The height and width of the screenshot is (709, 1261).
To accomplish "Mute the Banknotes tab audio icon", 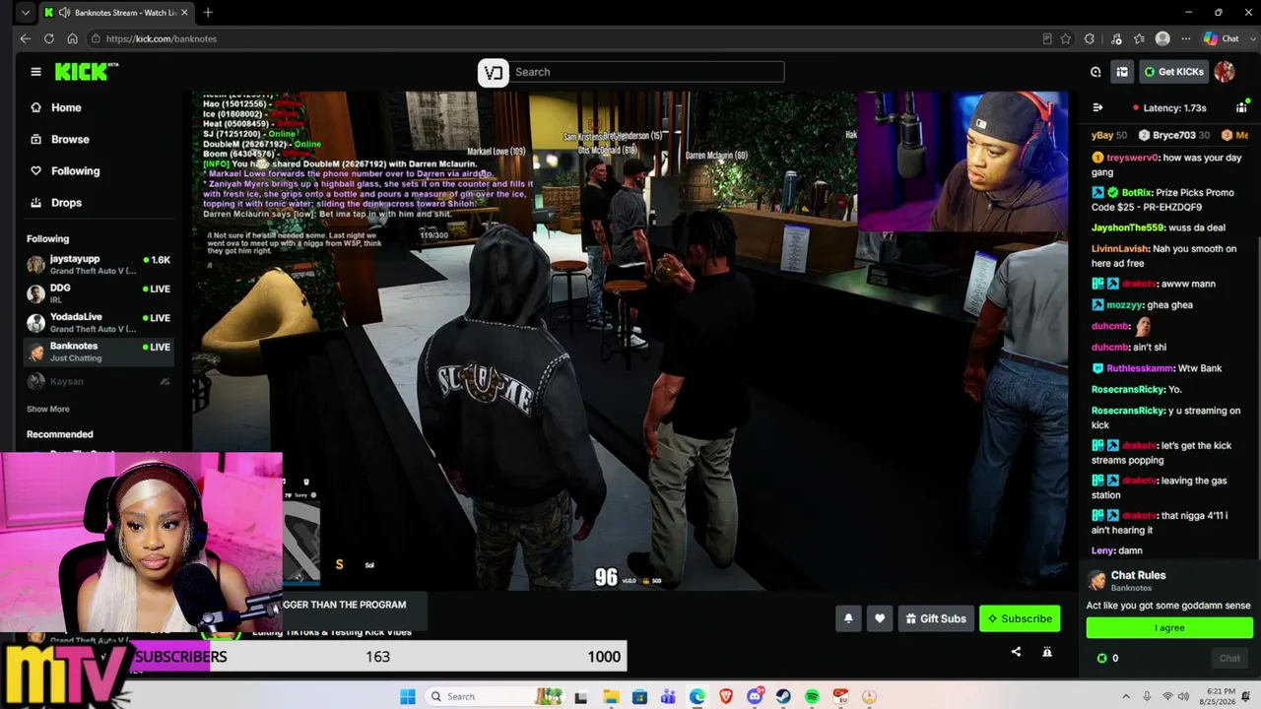I will pyautogui.click(x=65, y=13).
